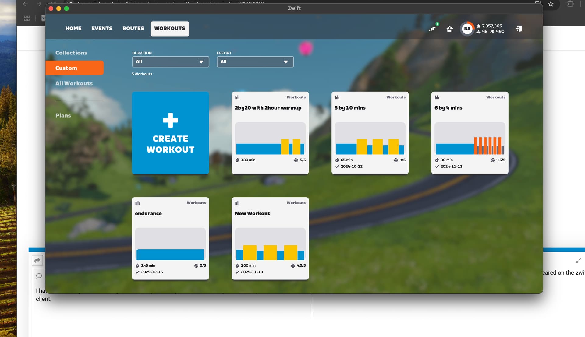Click the browser tab grid icon
The height and width of the screenshot is (337, 585).
[27, 18]
